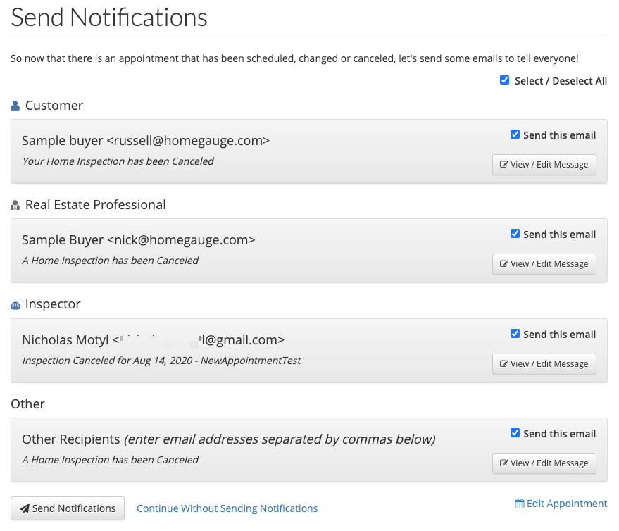Screen dimensions: 619x531
Task: Click the edit pencil icon in Customer message button
Action: tap(504, 165)
